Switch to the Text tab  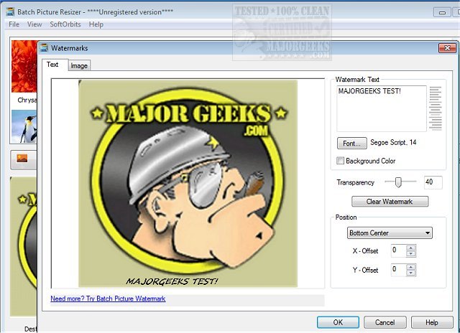(x=55, y=65)
